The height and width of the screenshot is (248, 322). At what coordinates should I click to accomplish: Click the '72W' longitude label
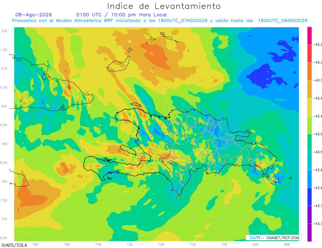click(161, 244)
